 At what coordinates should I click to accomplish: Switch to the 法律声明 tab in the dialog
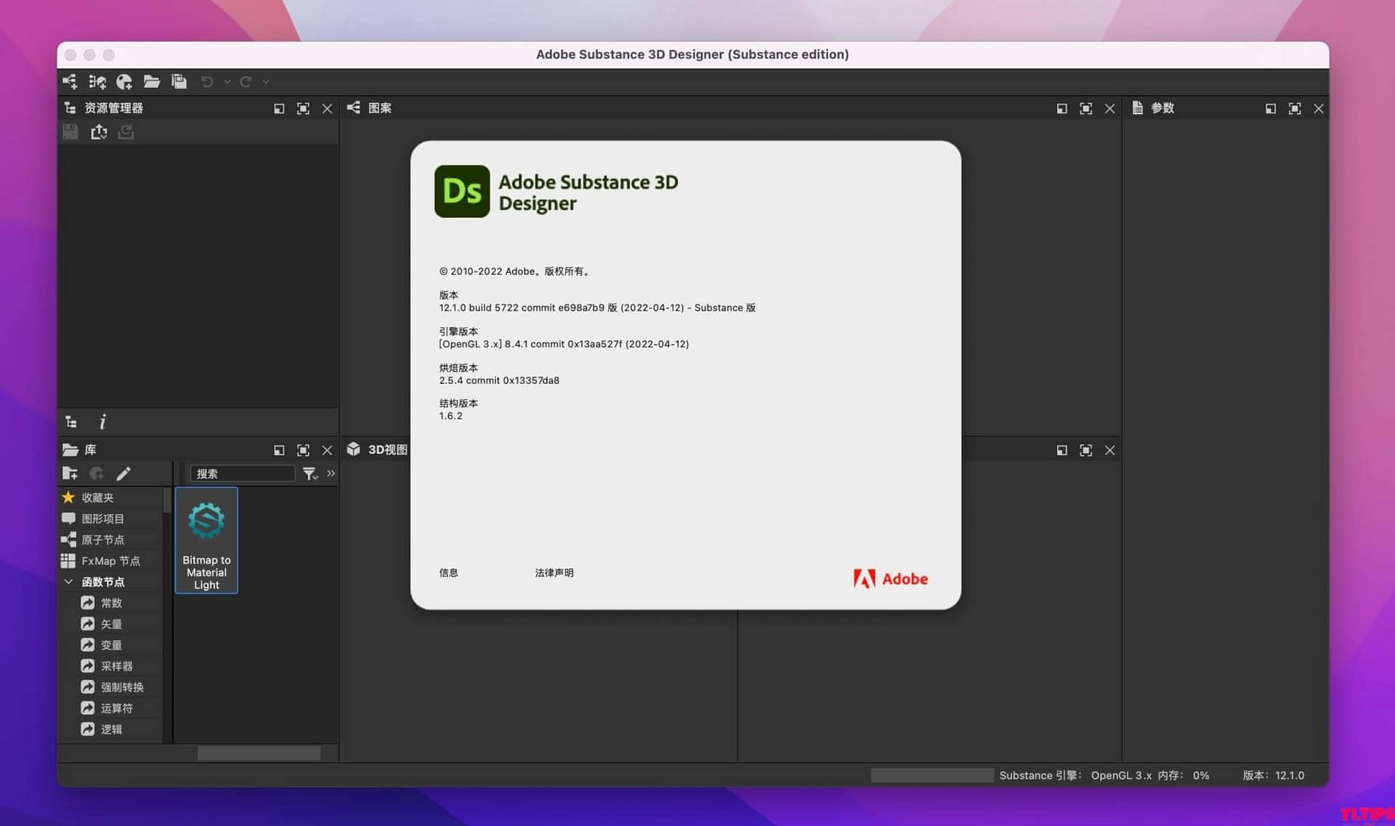(x=554, y=573)
